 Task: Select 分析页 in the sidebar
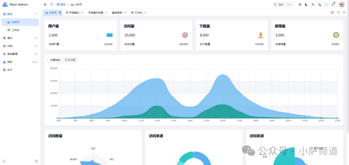(x=20, y=22)
